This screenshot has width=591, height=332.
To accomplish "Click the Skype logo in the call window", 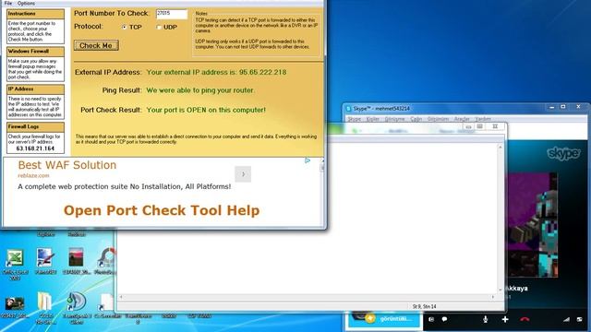I will 564,153.
